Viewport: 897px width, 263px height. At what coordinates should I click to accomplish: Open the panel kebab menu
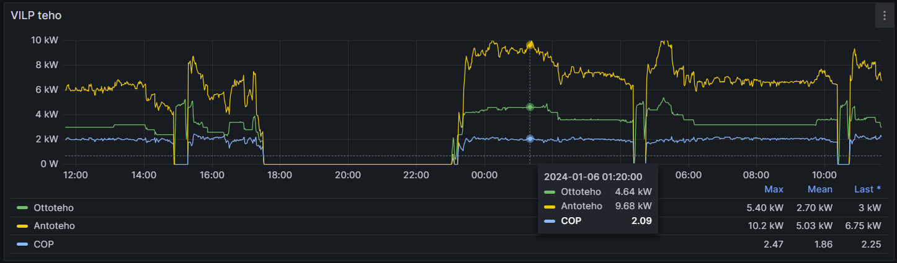click(x=884, y=15)
